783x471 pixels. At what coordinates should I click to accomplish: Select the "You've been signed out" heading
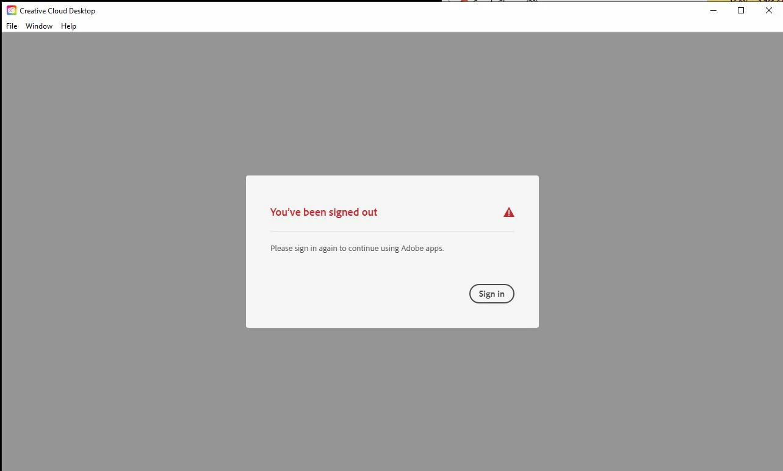click(x=323, y=212)
